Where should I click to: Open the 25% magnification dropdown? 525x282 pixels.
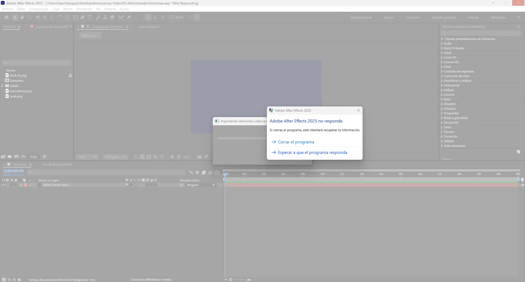[x=87, y=157]
